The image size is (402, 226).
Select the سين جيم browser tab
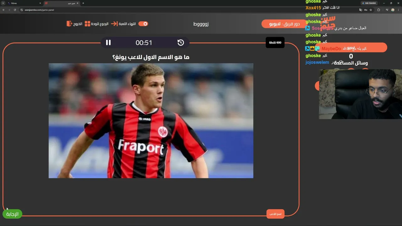(62, 3)
